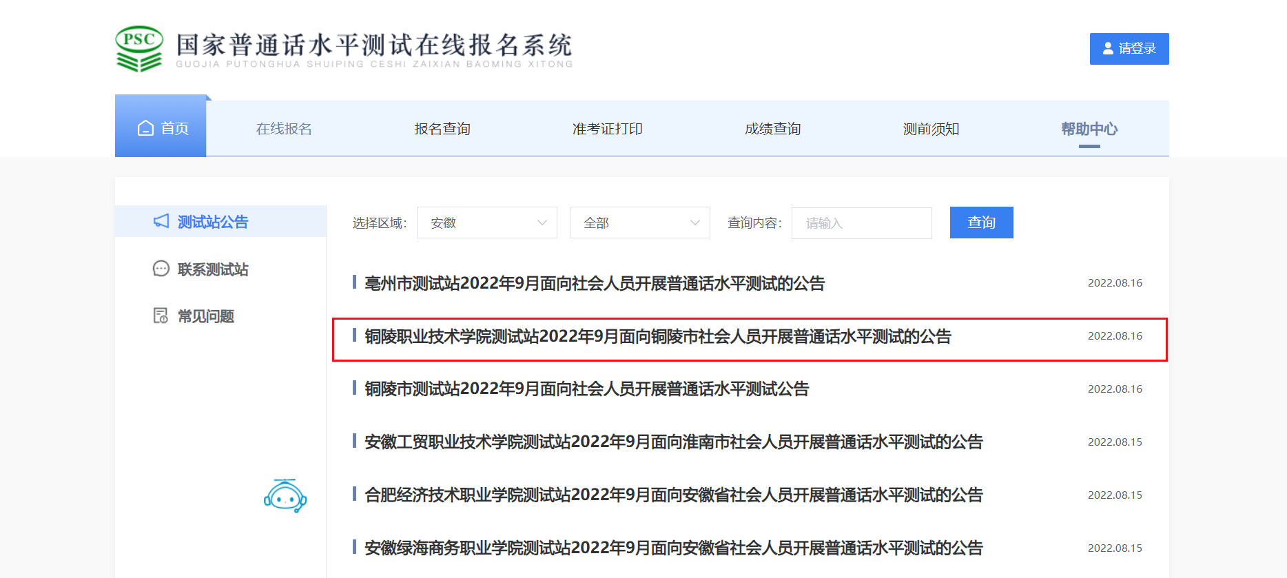Viewport: 1287px width, 578px height.
Task: Open the 铜陵职业技术学院测试站 announcement
Action: (x=658, y=336)
